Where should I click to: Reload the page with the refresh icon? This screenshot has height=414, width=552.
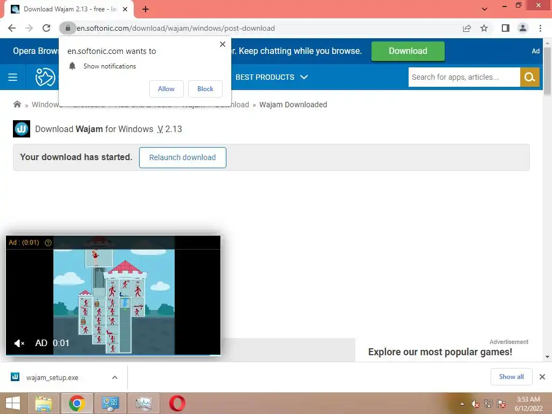click(46, 28)
